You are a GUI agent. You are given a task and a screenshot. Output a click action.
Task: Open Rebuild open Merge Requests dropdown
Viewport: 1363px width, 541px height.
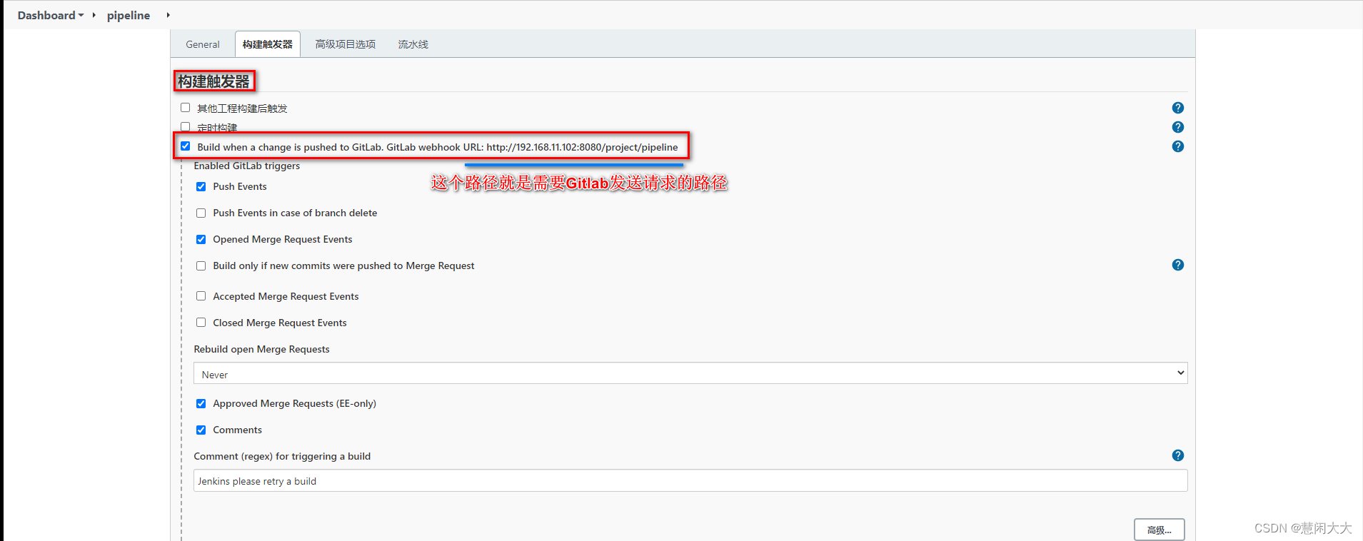point(690,373)
